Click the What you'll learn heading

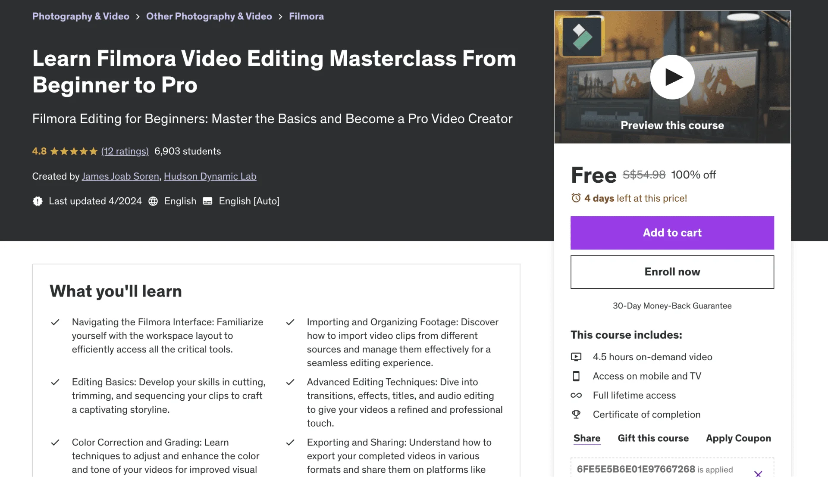[116, 291]
